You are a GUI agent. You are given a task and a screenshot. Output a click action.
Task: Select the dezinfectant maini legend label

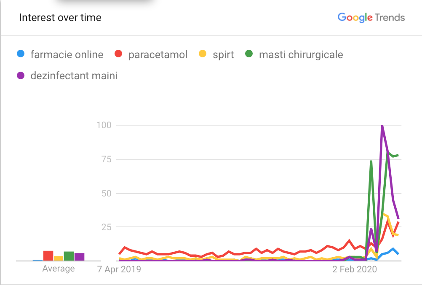(x=74, y=76)
